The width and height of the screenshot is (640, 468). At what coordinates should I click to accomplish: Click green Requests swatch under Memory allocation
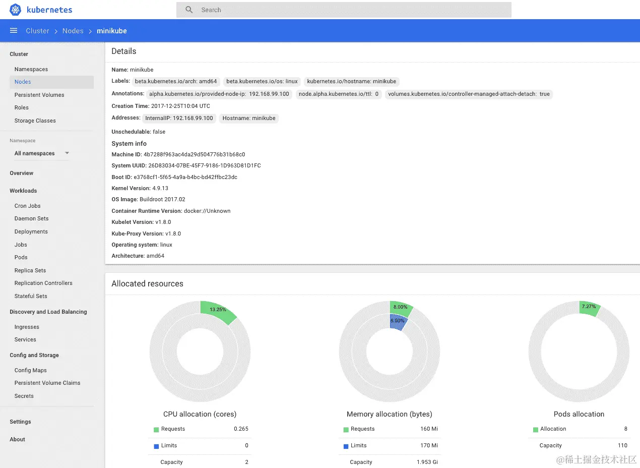[x=346, y=430]
